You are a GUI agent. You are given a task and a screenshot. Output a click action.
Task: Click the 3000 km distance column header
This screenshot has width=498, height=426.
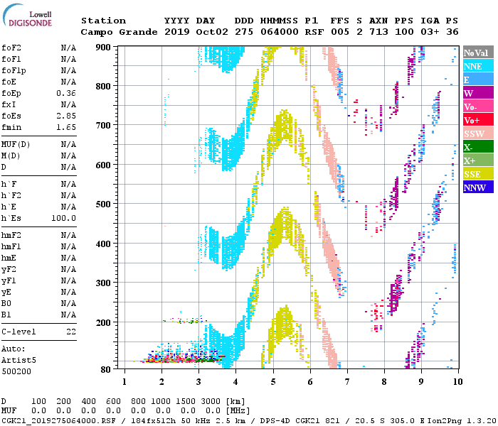click(x=211, y=401)
